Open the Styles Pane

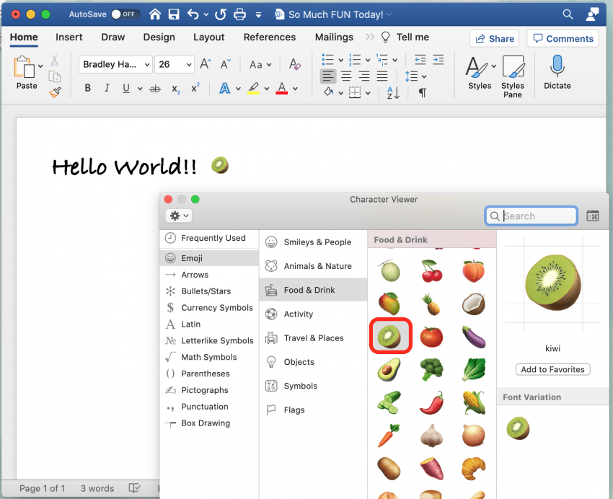513,76
